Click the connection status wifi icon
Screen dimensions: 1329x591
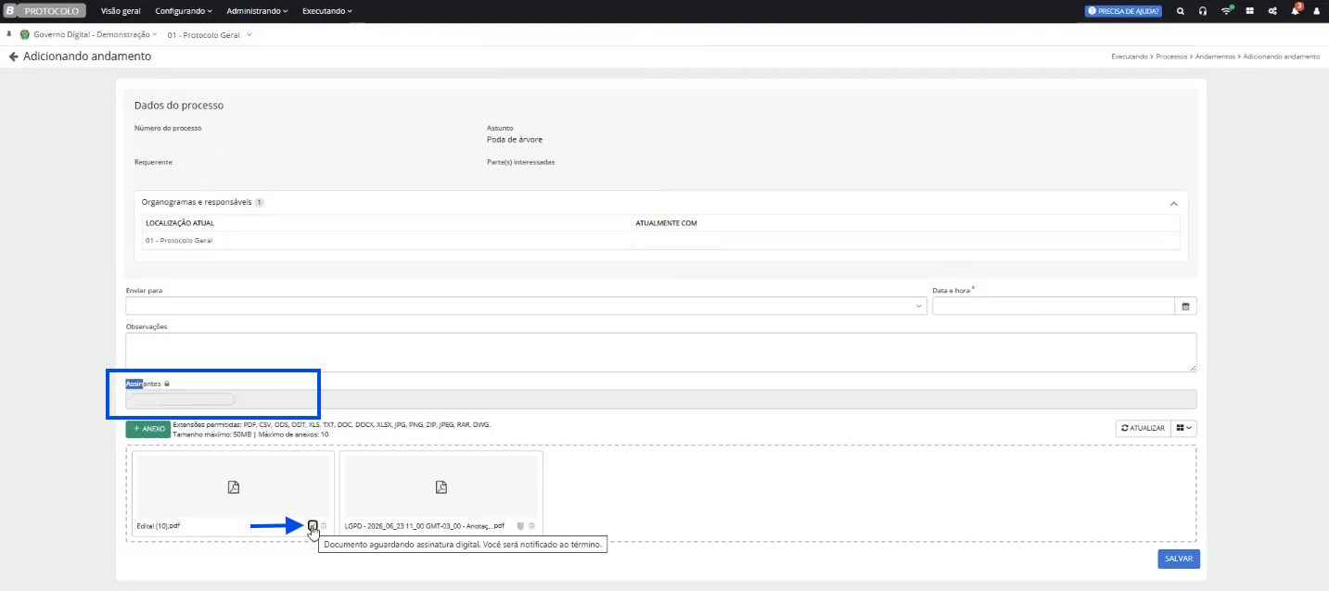pyautogui.click(x=1227, y=11)
